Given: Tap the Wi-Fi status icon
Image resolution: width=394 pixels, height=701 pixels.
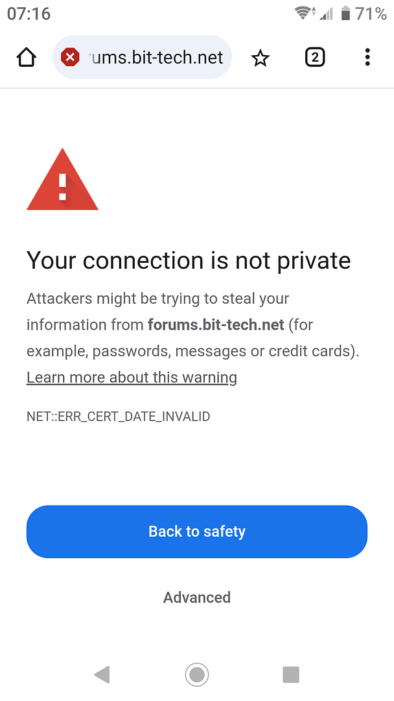Looking at the screenshot, I should [x=305, y=14].
